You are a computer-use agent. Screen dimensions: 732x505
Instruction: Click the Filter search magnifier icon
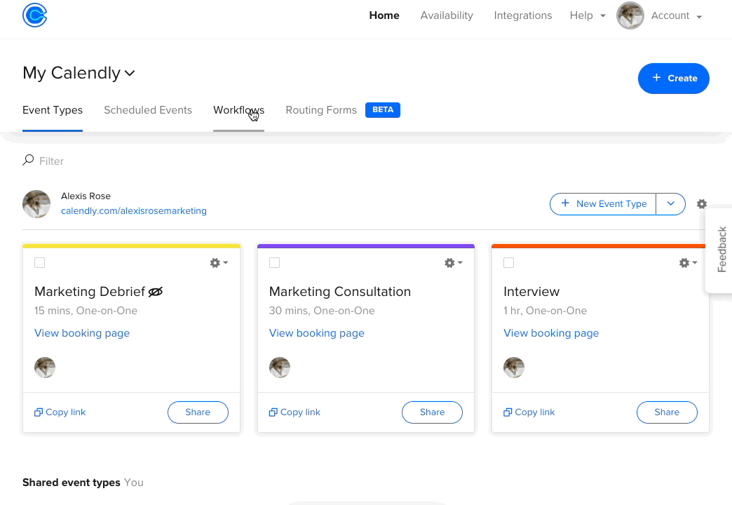[28, 160]
